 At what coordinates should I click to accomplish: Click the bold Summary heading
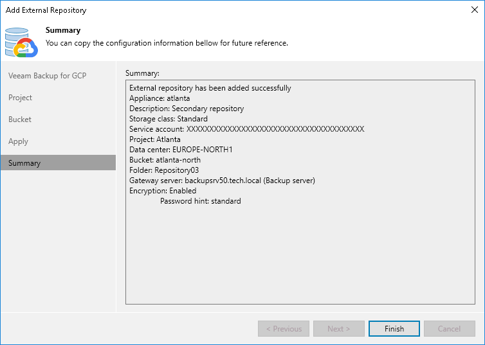point(63,30)
